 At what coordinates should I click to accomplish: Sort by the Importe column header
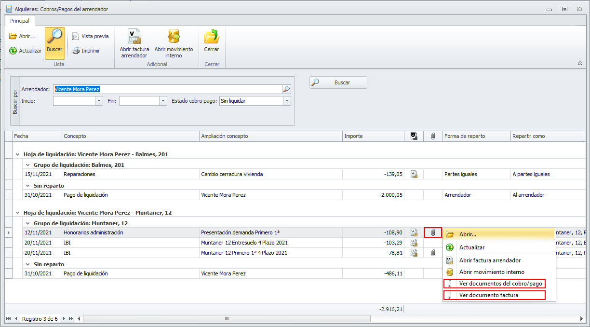click(373, 136)
